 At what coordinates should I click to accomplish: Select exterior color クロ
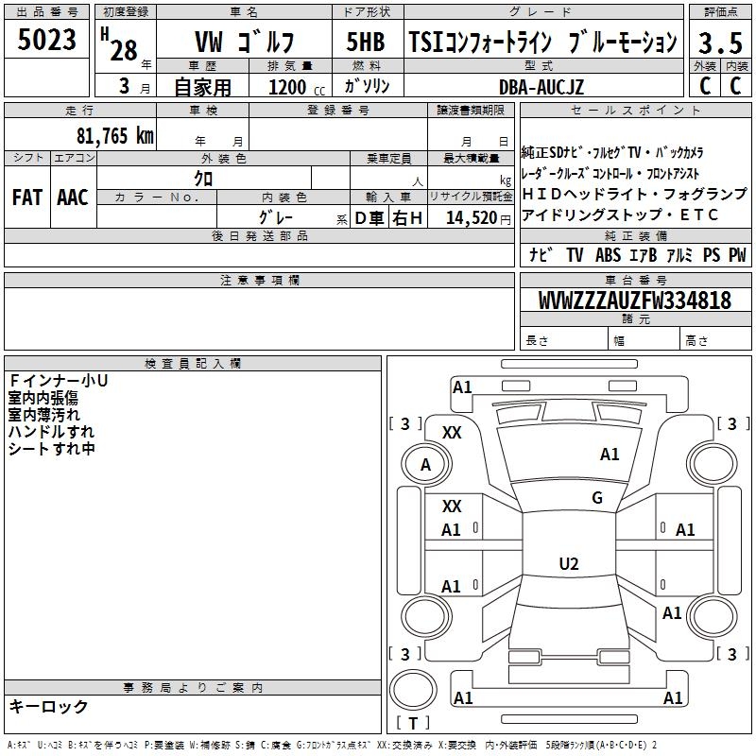point(203,179)
